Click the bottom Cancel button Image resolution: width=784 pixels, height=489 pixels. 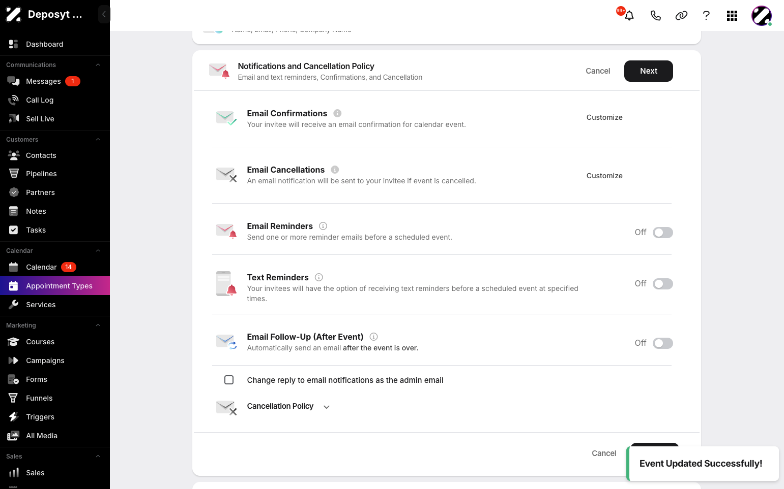pyautogui.click(x=604, y=453)
